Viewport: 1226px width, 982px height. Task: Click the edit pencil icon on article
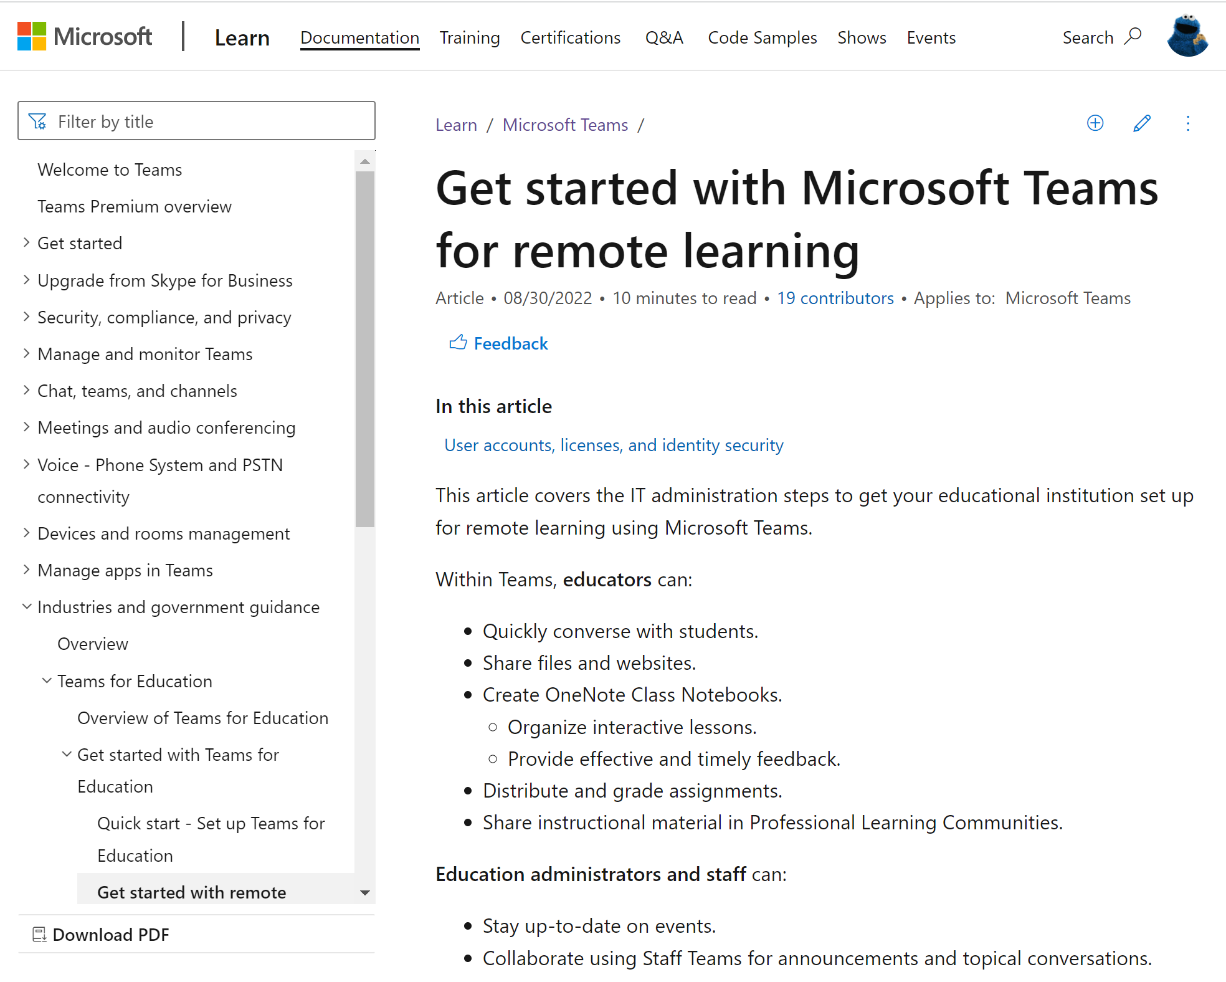pyautogui.click(x=1141, y=123)
